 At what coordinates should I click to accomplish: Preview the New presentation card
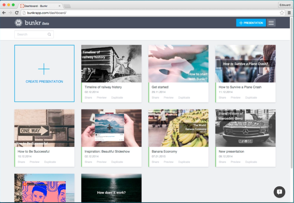(236, 162)
